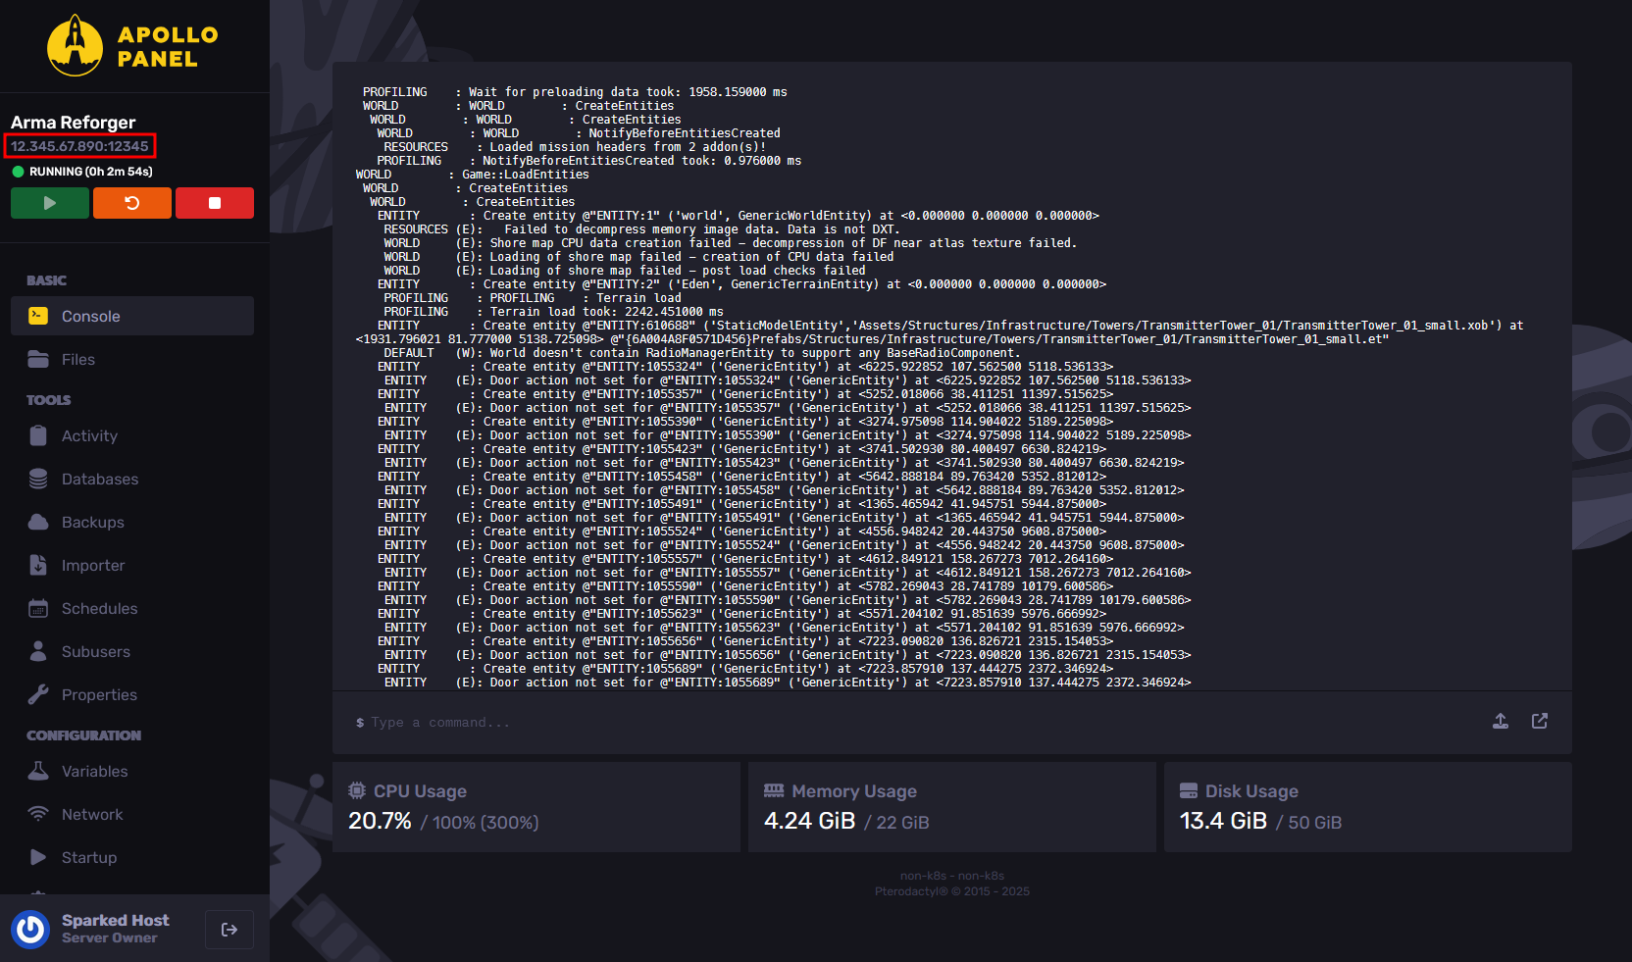Click the Files folder icon
The height and width of the screenshot is (962, 1632).
point(38,359)
